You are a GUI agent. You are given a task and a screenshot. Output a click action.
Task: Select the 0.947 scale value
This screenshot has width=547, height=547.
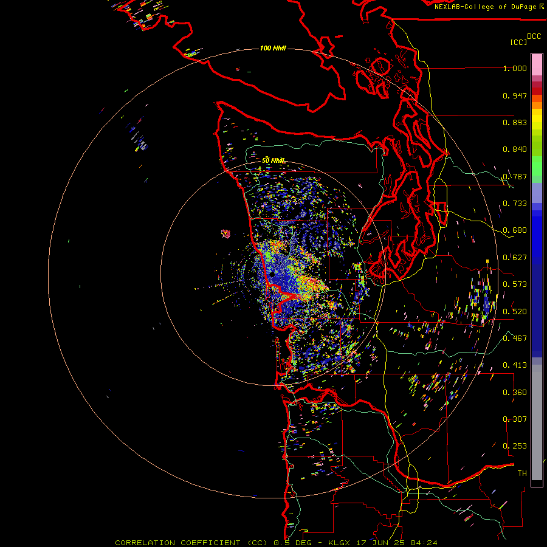click(515, 95)
